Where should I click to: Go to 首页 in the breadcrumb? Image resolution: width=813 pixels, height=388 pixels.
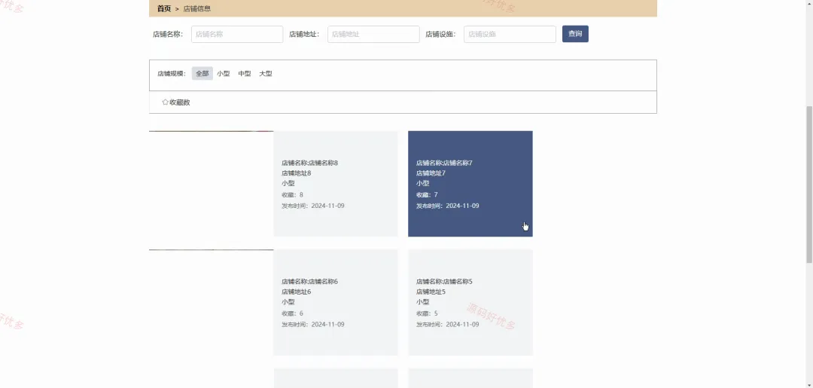coord(164,9)
